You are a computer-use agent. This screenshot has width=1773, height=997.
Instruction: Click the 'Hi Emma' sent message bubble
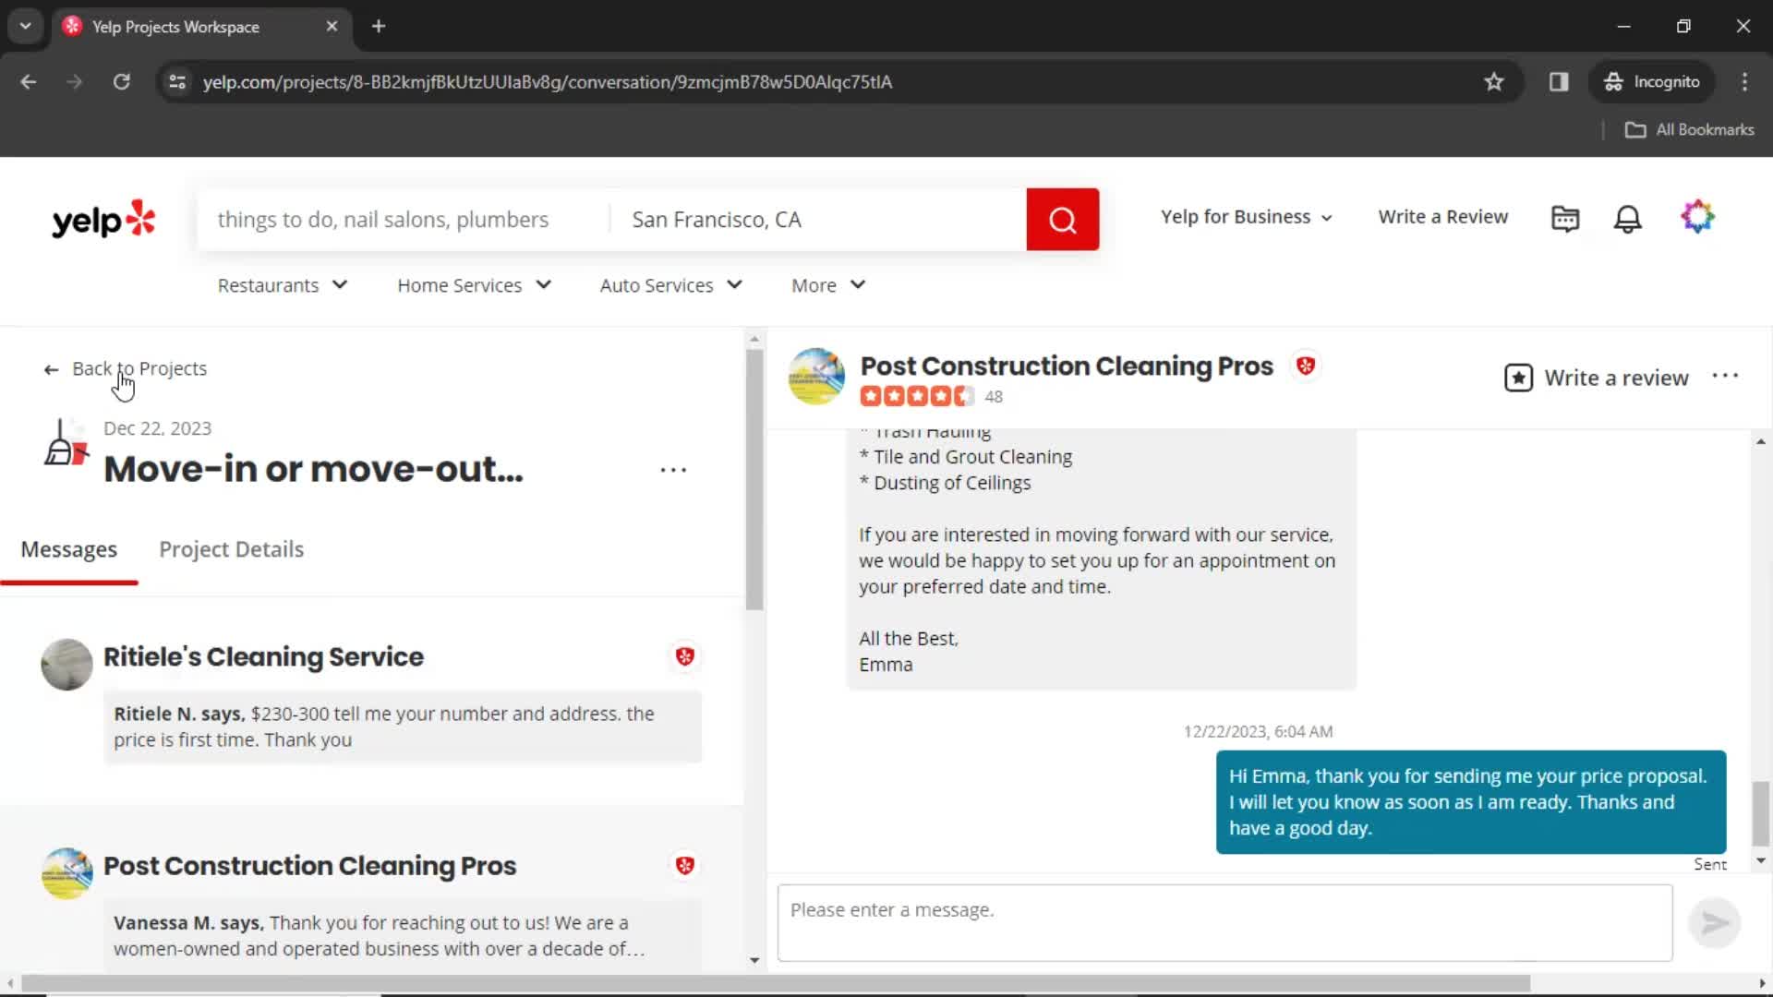pyautogui.click(x=1471, y=802)
